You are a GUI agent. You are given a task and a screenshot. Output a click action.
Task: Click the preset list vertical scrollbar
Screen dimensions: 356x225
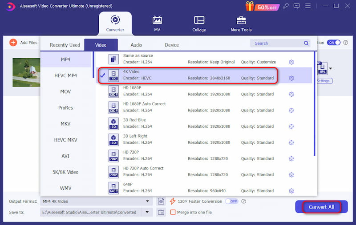[x=315, y=104]
